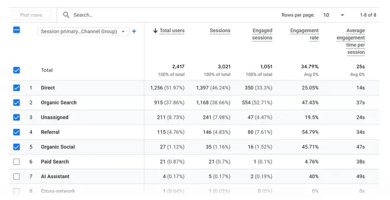Viewport: 390px width, 200px height.
Task: Click the sort arrow beside Total users
Action: click(x=155, y=31)
